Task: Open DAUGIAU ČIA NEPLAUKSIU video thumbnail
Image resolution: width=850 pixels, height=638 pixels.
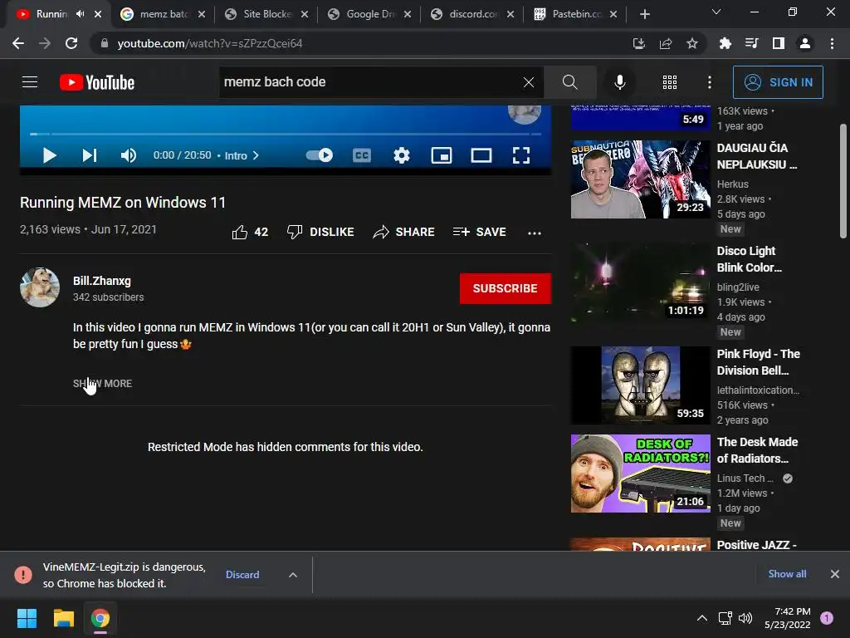Action: (x=640, y=179)
